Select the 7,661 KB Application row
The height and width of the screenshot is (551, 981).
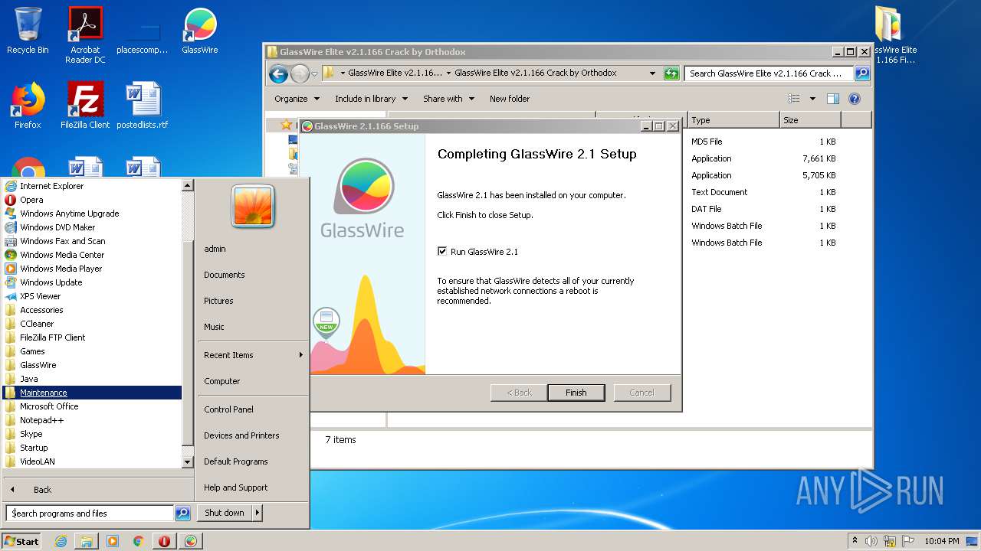[x=763, y=158]
